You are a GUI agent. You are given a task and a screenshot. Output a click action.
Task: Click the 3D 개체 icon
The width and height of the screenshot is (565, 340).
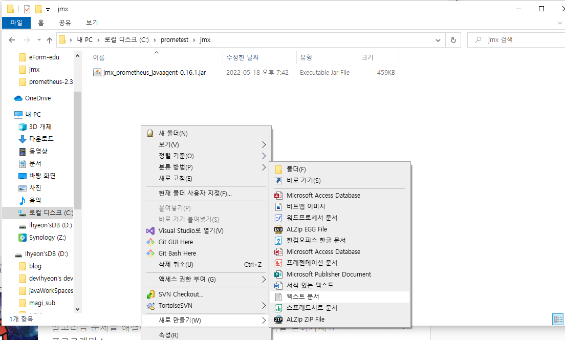click(x=23, y=126)
